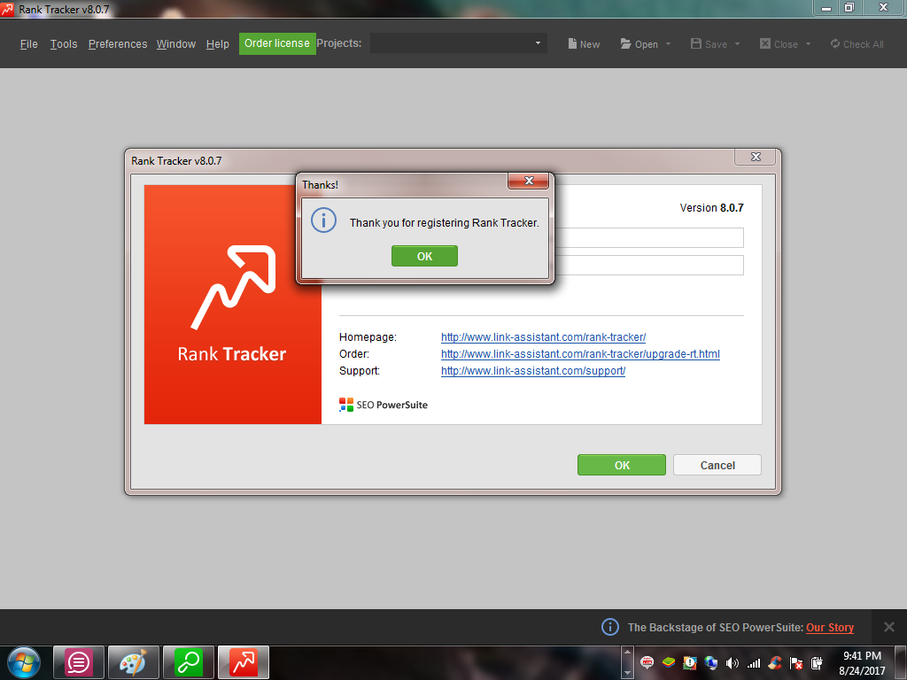Click the SEO PowerSuite logo
The height and width of the screenshot is (680, 907).
click(x=384, y=405)
